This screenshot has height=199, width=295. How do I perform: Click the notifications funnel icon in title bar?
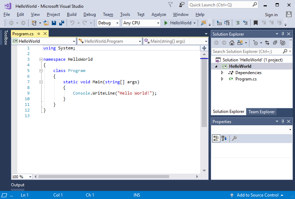click(171, 5)
